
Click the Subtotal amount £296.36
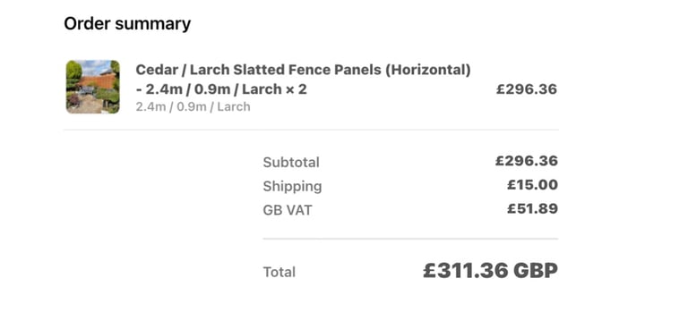click(527, 161)
